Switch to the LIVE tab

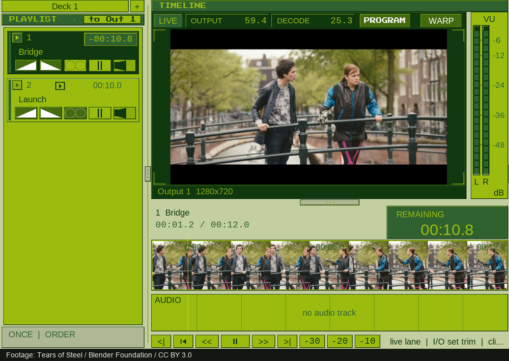(168, 21)
